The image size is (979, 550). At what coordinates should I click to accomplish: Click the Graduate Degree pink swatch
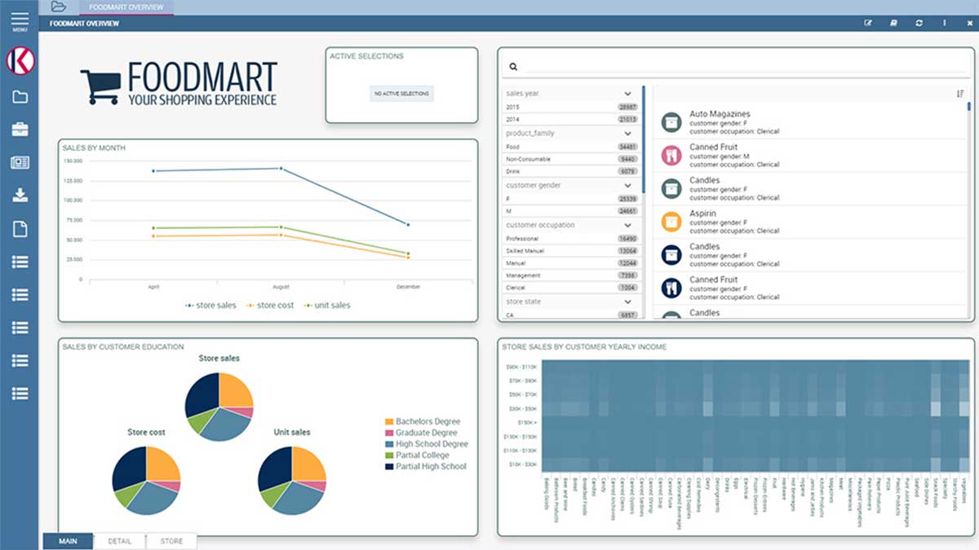389,433
